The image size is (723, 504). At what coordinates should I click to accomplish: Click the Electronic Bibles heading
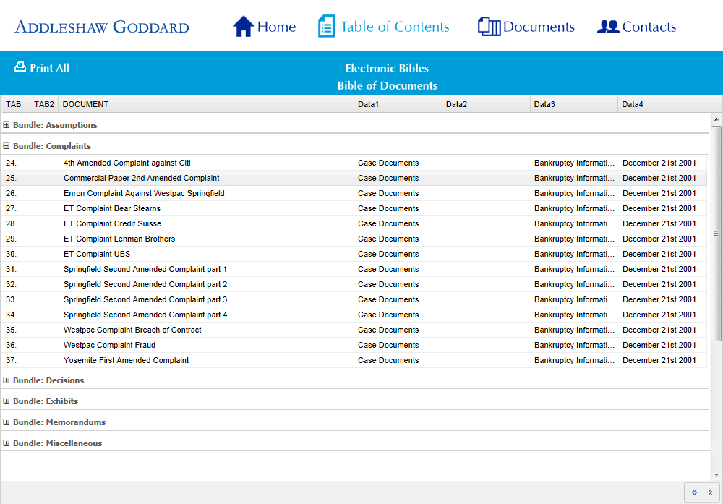(387, 68)
